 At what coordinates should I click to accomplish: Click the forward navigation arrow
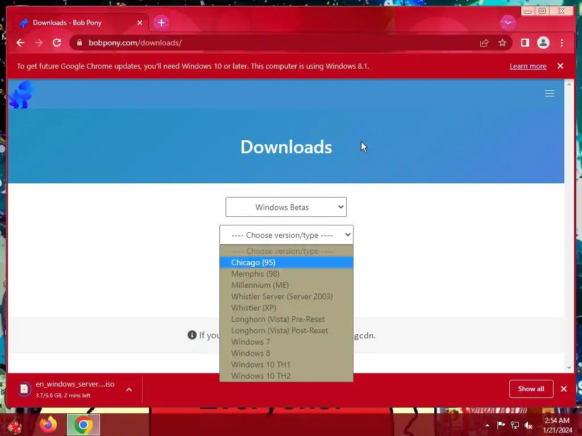pyautogui.click(x=39, y=43)
